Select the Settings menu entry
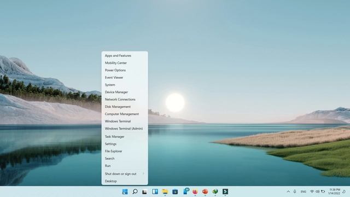Screen dimensions: 350x197 click(x=125, y=144)
